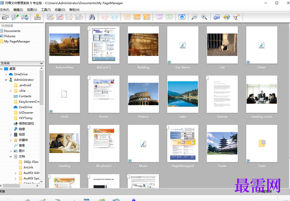Select the Cat photo thumbnail
This screenshot has width=290, height=201.
pyautogui.click(x=222, y=45)
